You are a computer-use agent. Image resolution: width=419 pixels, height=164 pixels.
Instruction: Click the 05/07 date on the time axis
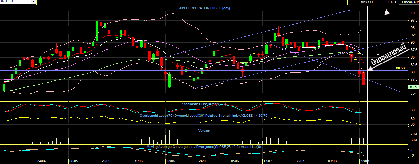(x=236, y=161)
